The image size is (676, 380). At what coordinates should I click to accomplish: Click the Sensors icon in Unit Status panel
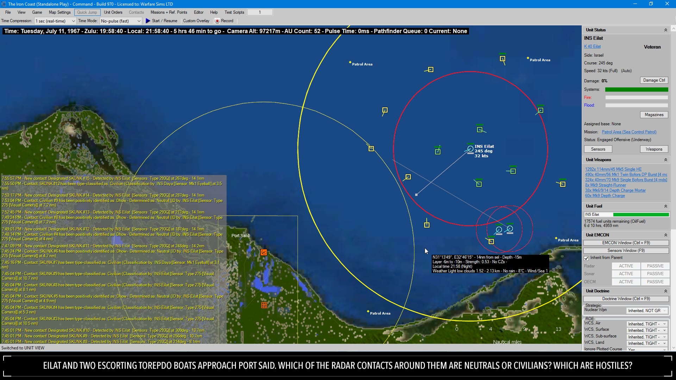(x=599, y=149)
